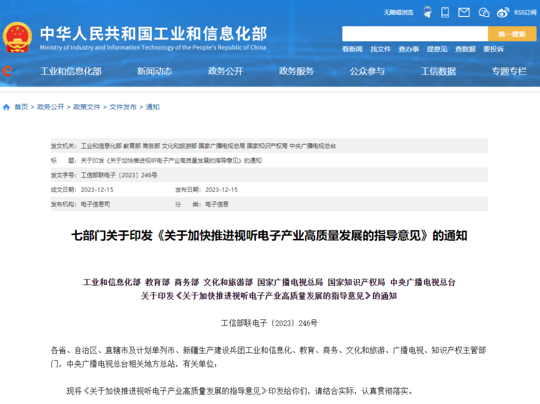Open the Weibo icon

tap(503, 12)
